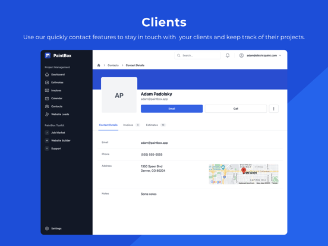Open the Calendar sidebar icon
Screen dimensions: 328x246
[x=47, y=98]
